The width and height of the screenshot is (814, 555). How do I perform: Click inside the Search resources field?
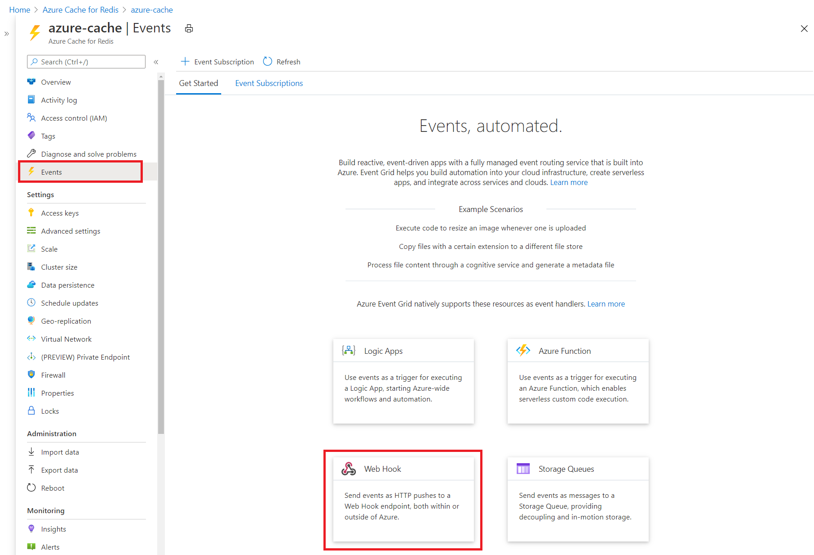[x=86, y=62]
